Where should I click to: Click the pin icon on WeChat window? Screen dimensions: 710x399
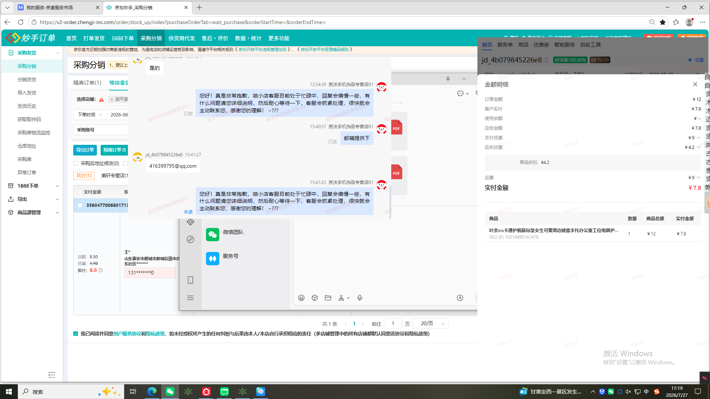coord(448,79)
